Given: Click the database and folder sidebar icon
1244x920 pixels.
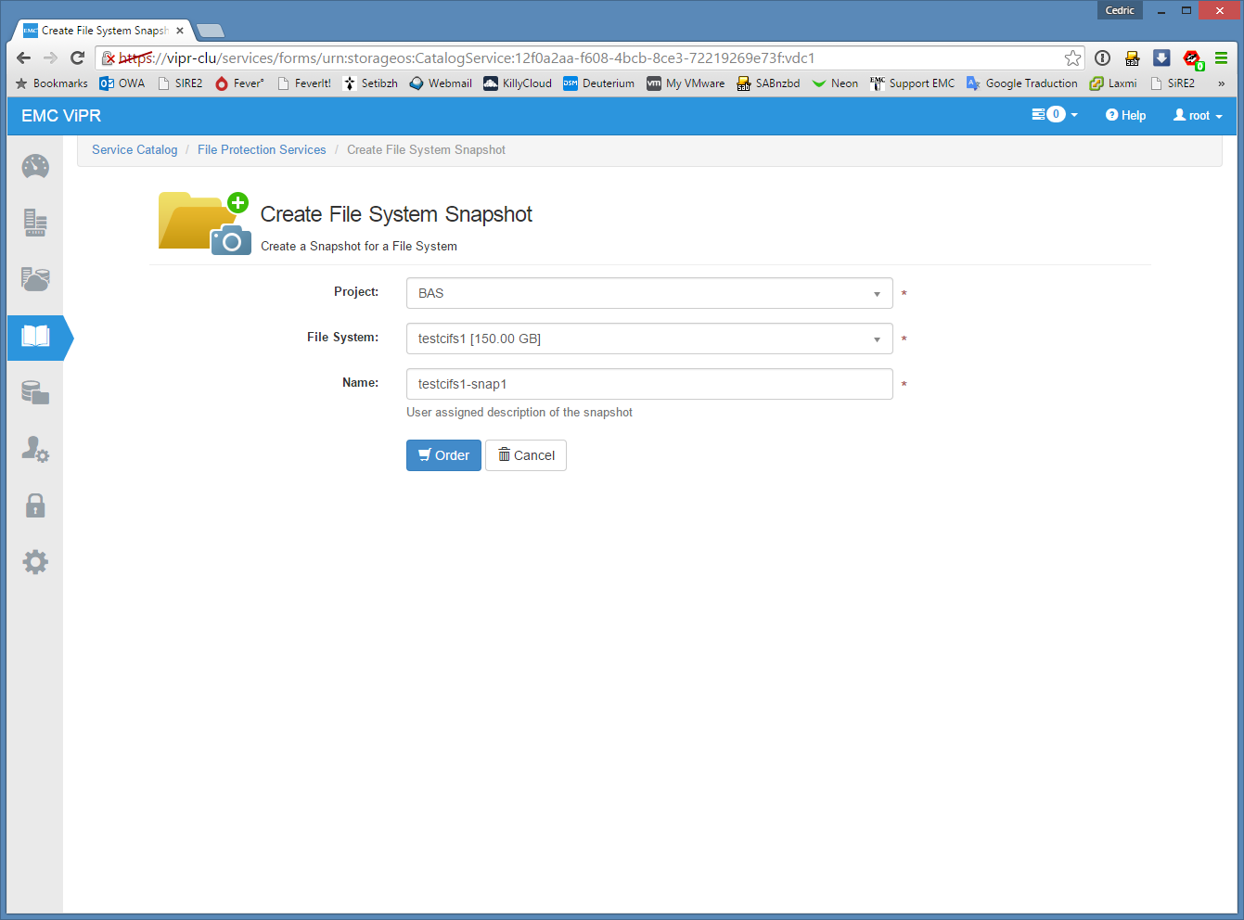Looking at the screenshot, I should [x=35, y=393].
